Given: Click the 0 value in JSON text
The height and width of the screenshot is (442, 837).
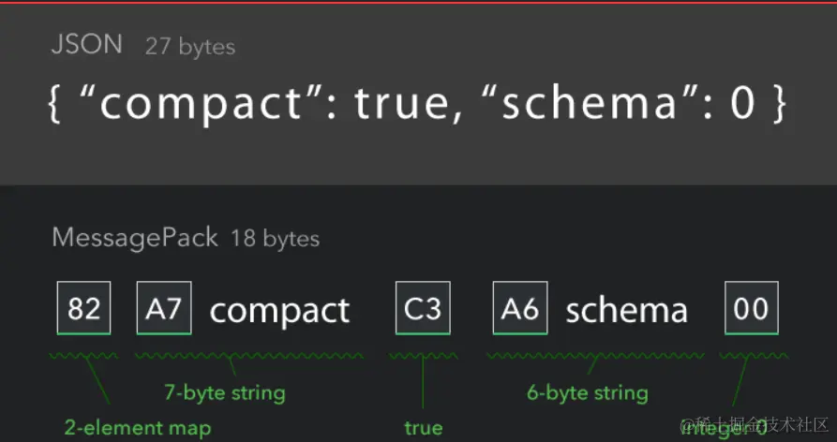Looking at the screenshot, I should pos(742,103).
